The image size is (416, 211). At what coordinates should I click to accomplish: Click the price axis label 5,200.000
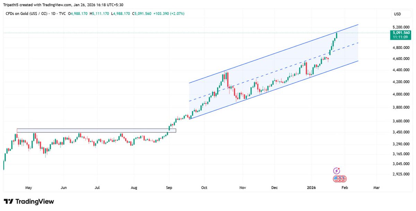click(x=402, y=27)
